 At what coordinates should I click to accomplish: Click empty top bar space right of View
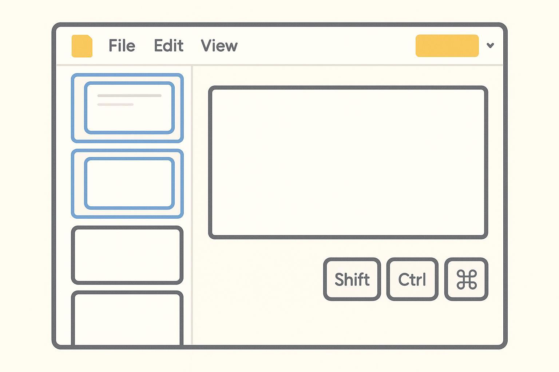(324, 46)
